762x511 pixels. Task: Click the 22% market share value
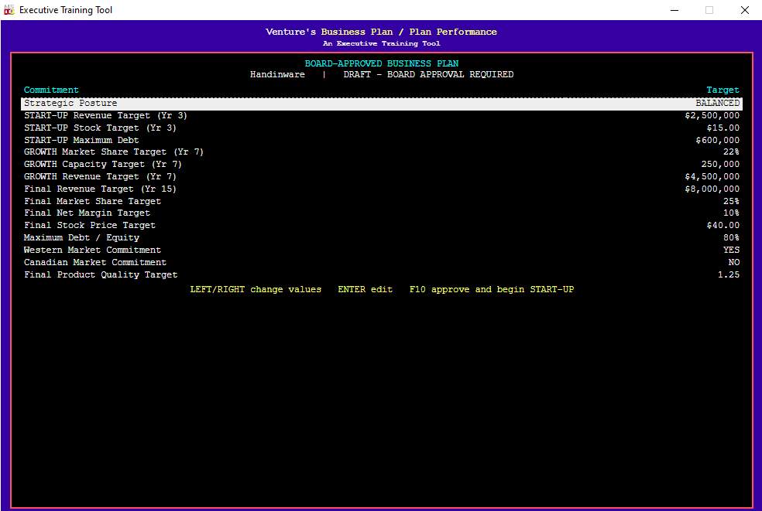tap(731, 152)
